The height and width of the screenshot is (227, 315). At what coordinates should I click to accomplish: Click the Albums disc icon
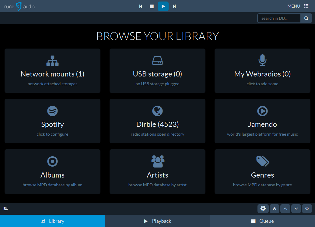coord(52,161)
